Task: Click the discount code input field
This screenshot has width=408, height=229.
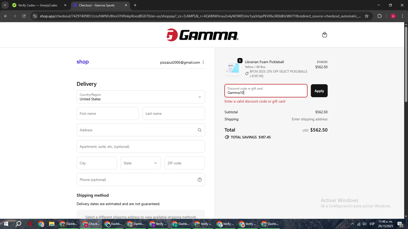Action: pyautogui.click(x=266, y=91)
